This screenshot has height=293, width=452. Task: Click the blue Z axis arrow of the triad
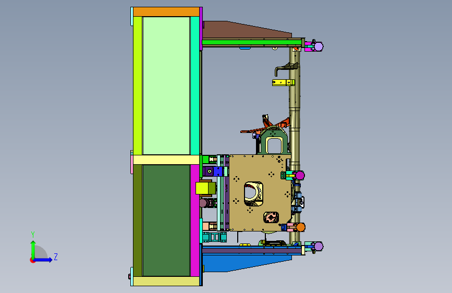[43, 260]
